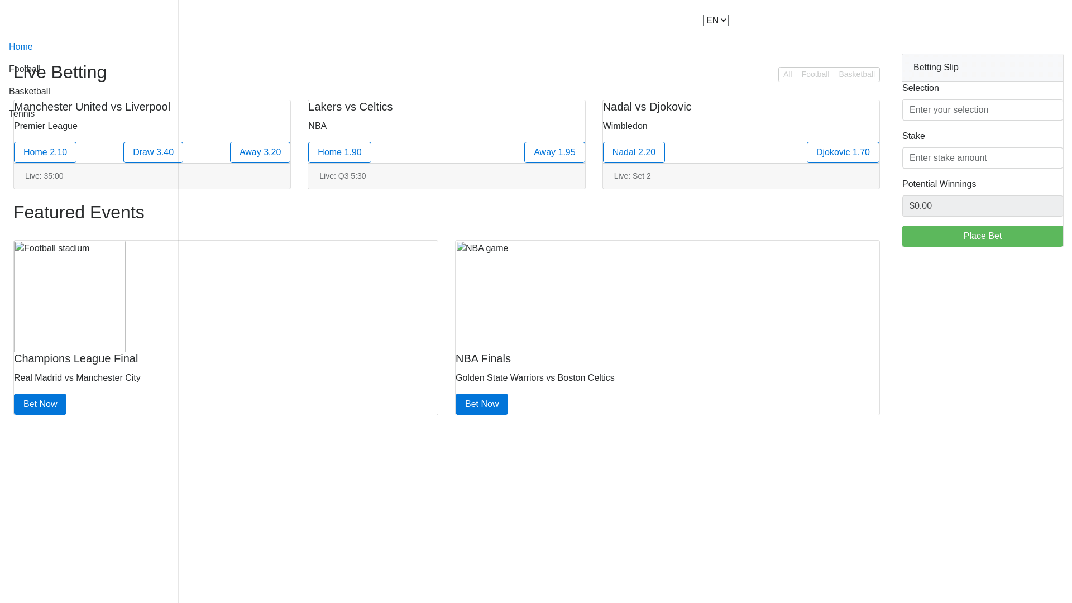The height and width of the screenshot is (603, 1072).
Task: Focus the Enter your selection field
Action: pos(982,110)
